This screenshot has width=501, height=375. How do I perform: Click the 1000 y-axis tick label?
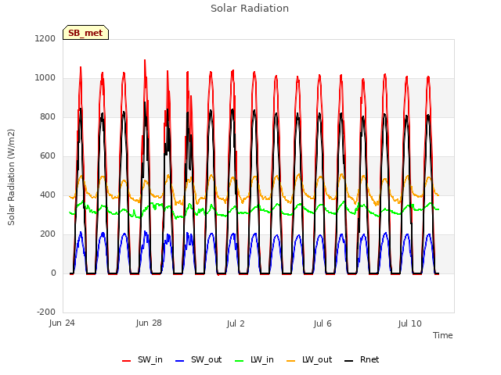45,78
